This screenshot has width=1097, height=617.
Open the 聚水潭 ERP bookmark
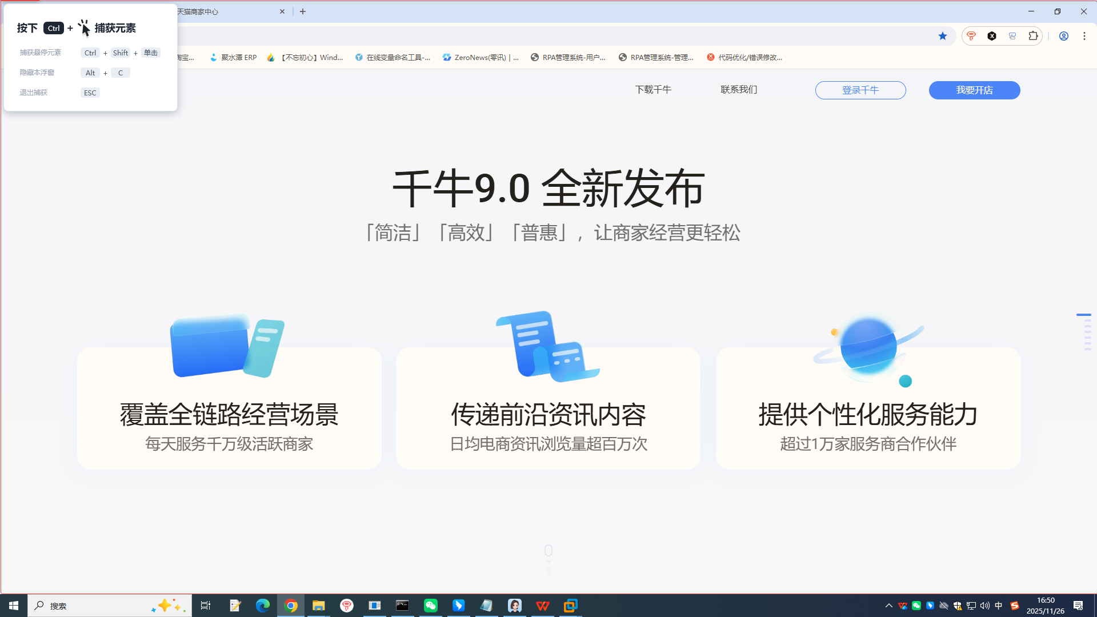click(x=233, y=57)
